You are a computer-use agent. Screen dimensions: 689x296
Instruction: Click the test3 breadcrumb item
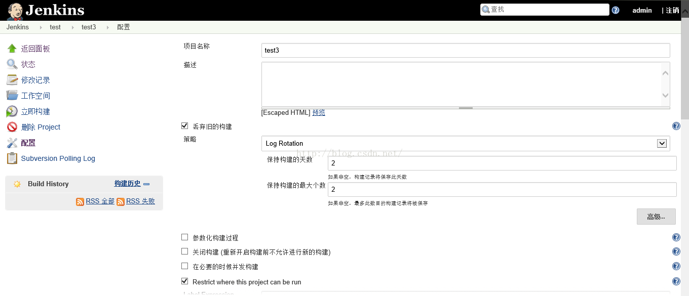point(89,27)
